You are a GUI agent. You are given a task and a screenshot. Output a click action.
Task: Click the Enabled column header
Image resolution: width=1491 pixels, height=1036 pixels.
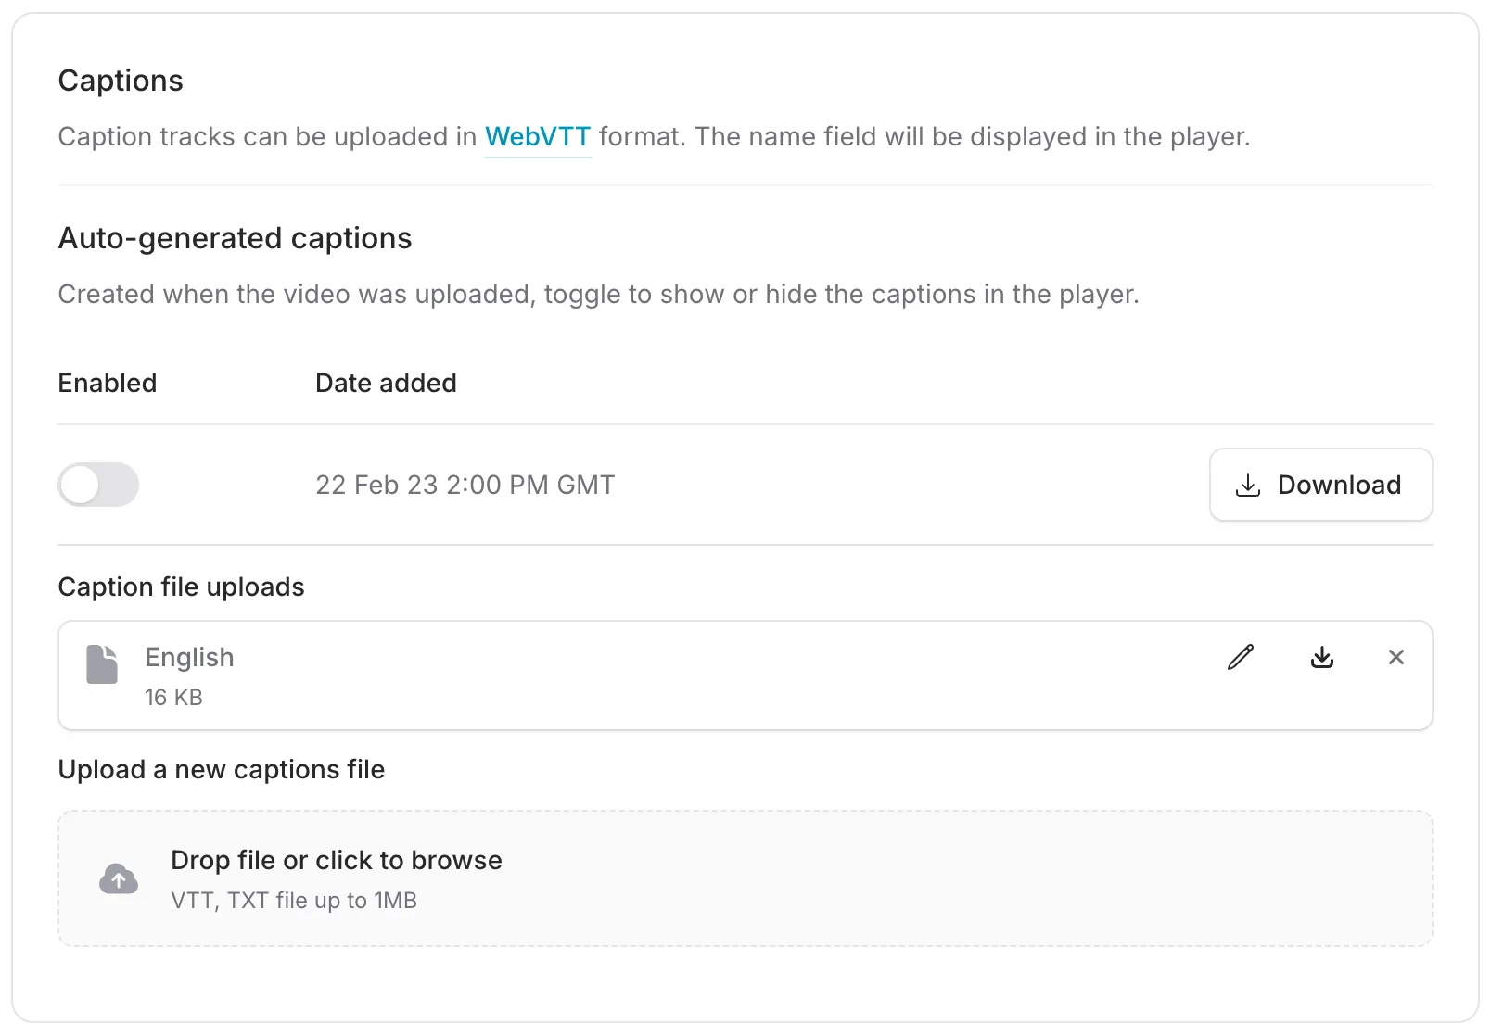pos(108,383)
